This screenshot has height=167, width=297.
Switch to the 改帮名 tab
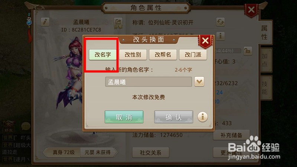163,55
